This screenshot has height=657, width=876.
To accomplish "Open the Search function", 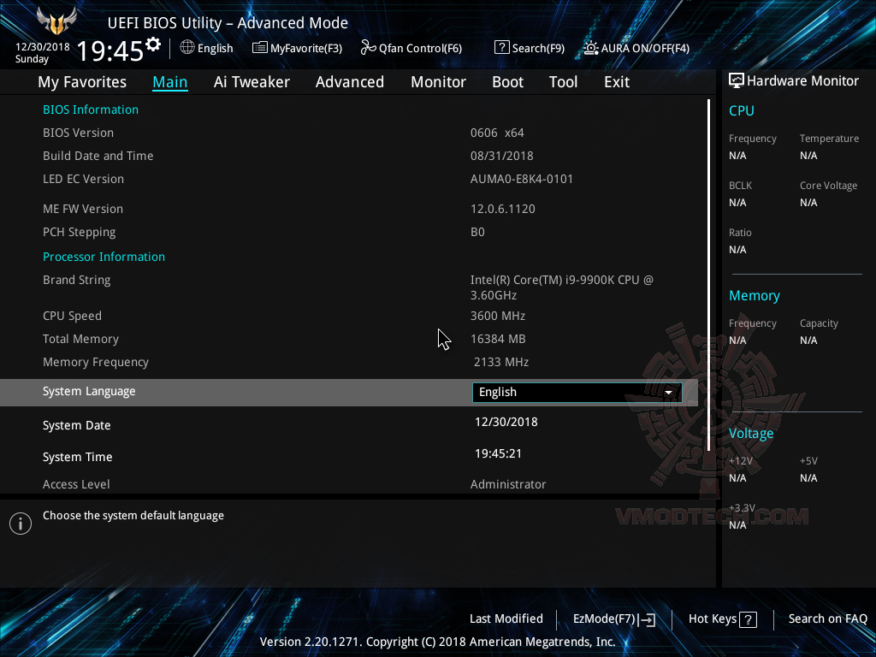I will coord(529,48).
